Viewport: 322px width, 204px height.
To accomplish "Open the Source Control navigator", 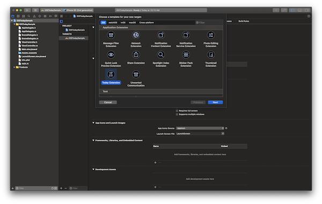I will point(18,16).
